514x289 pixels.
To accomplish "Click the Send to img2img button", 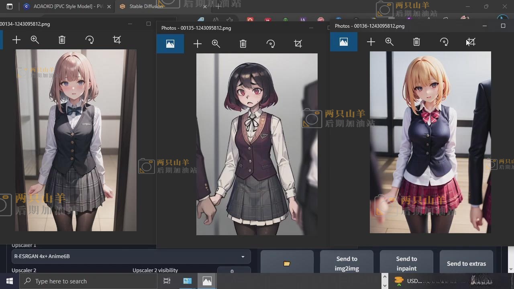I will pos(347,263).
